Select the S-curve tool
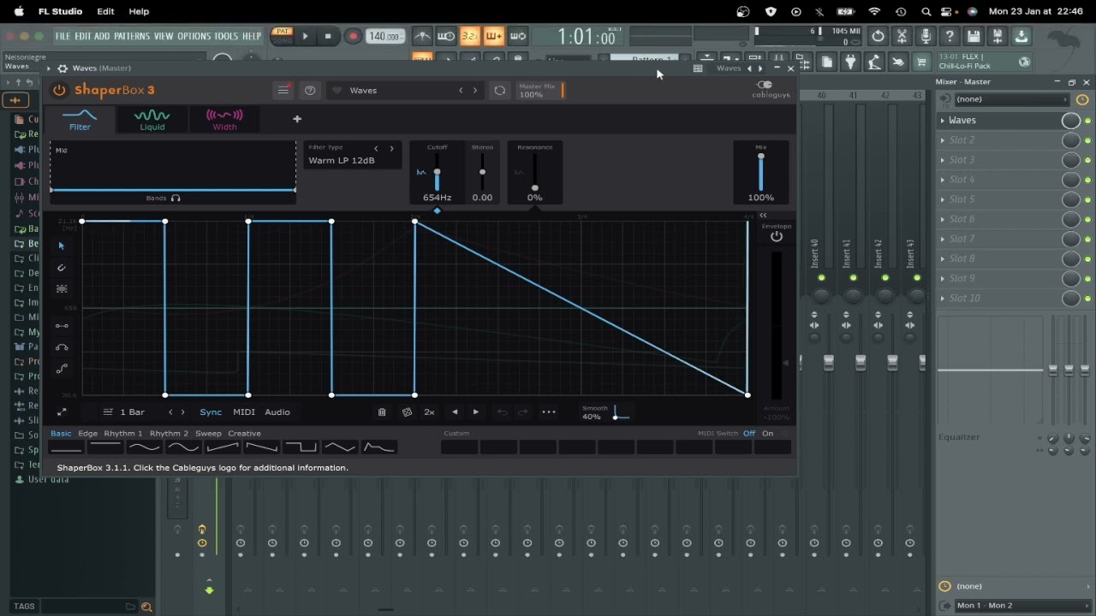Image resolution: width=1096 pixels, height=616 pixels. point(62,369)
